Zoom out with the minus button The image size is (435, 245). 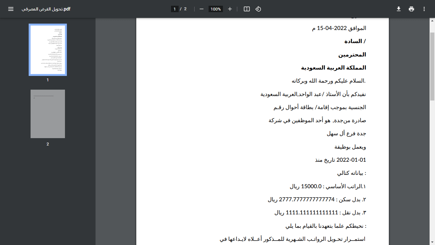[x=201, y=9]
